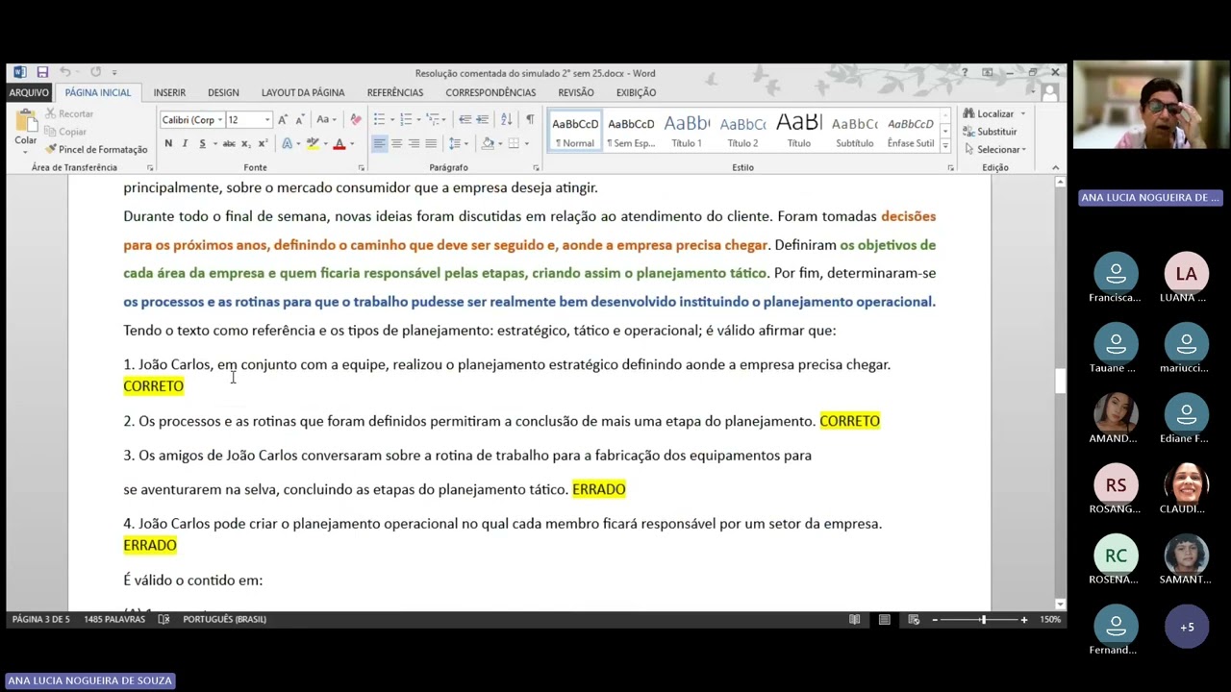
Task: Show more participants with the +5 button
Action: tap(1187, 627)
